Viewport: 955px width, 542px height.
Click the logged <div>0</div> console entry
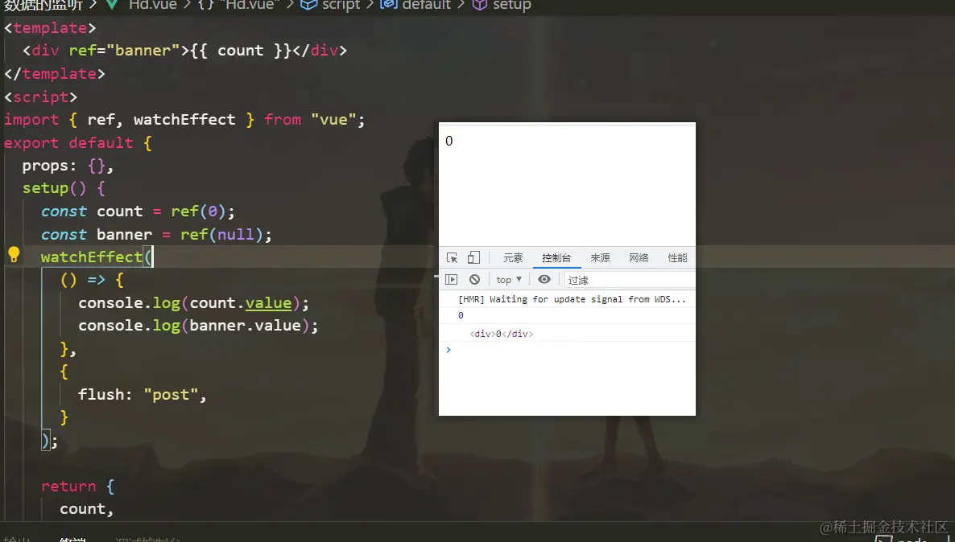501,334
